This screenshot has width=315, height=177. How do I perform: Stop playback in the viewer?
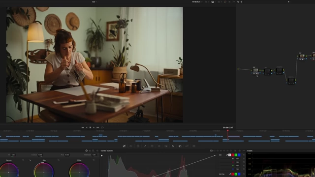pyautogui.click(x=90, y=127)
